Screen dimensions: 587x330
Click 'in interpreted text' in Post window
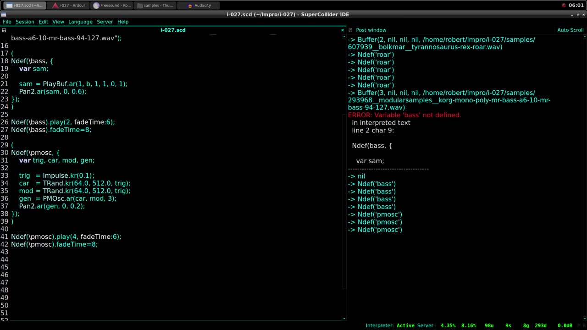[381, 123]
